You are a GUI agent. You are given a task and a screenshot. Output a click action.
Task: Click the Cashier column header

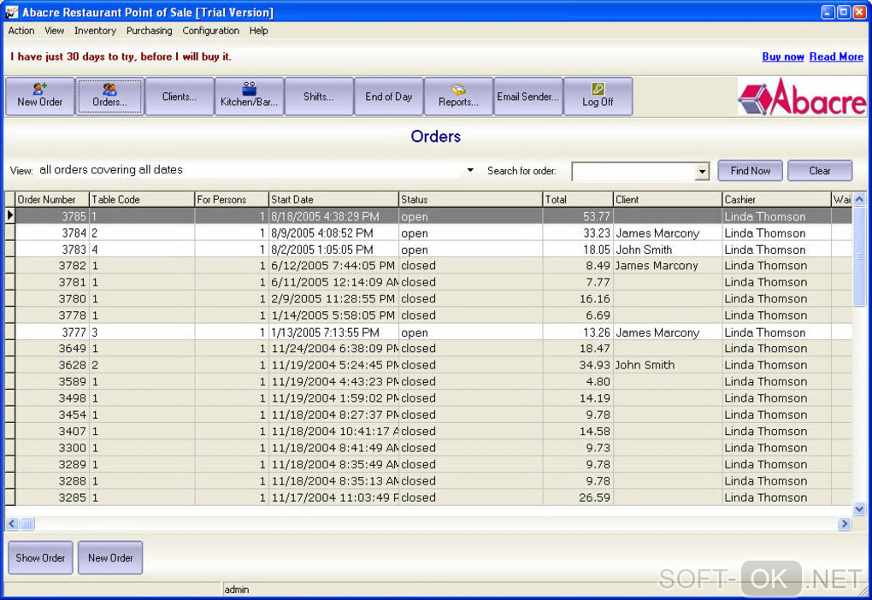point(776,199)
